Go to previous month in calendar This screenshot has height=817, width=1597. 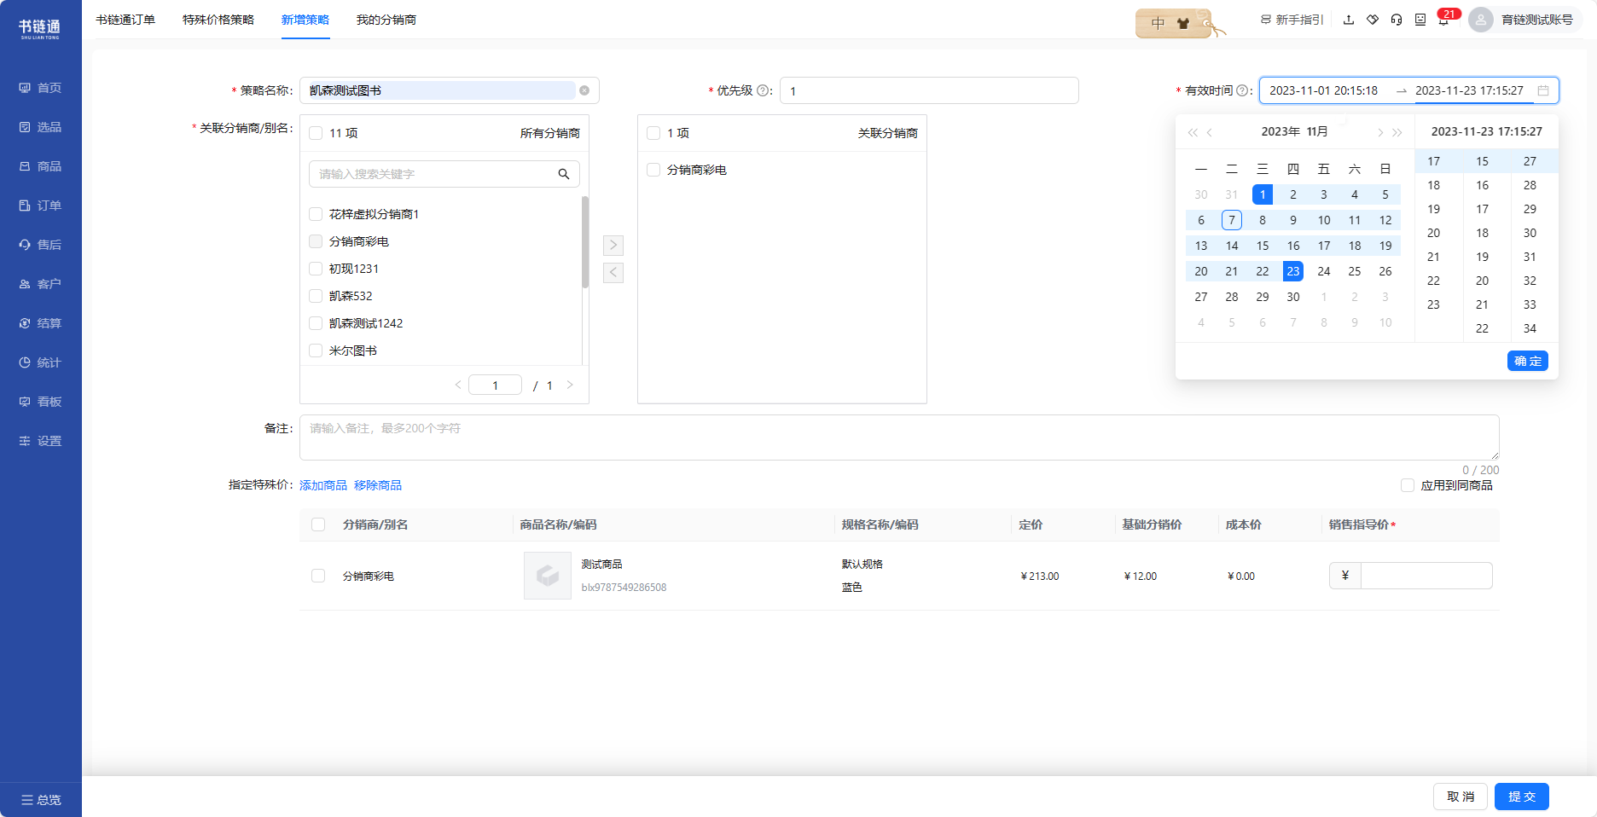[1210, 132]
